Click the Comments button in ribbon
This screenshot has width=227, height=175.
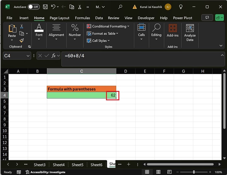[x=207, y=18]
